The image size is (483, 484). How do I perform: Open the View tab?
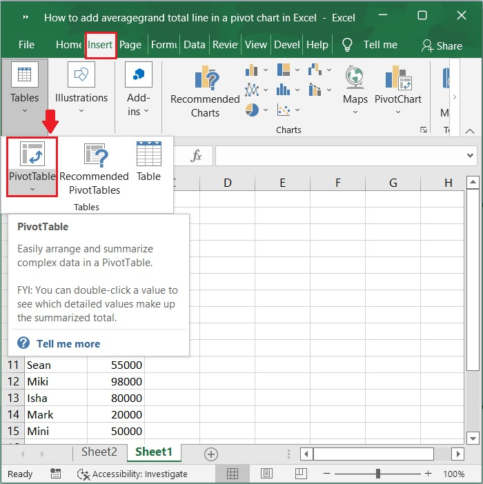tap(256, 45)
